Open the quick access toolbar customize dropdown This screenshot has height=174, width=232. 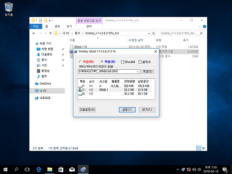[50, 20]
